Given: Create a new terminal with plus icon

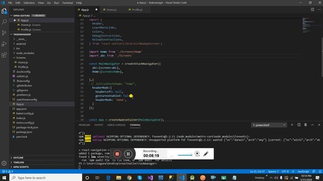Looking at the screenshot, I should pos(292,125).
